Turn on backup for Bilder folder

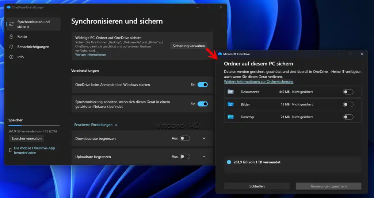(348, 104)
